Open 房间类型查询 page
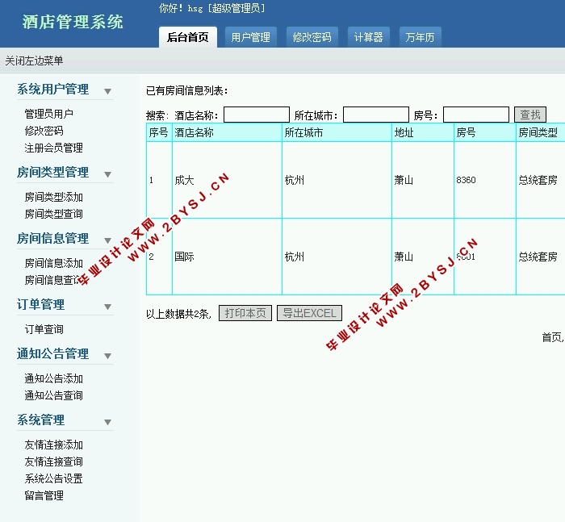Screen dimensions: 565x522 coord(54,214)
